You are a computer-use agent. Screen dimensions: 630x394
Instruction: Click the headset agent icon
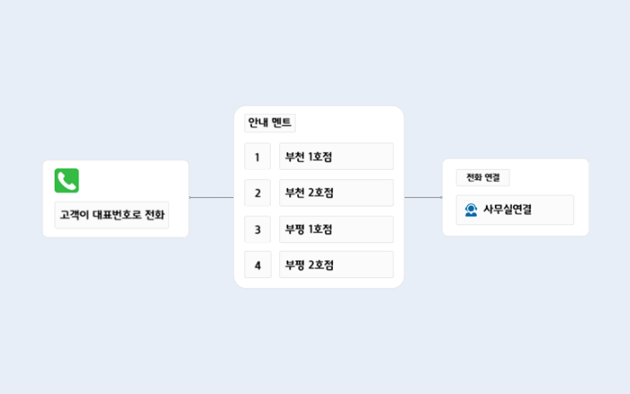pos(471,210)
